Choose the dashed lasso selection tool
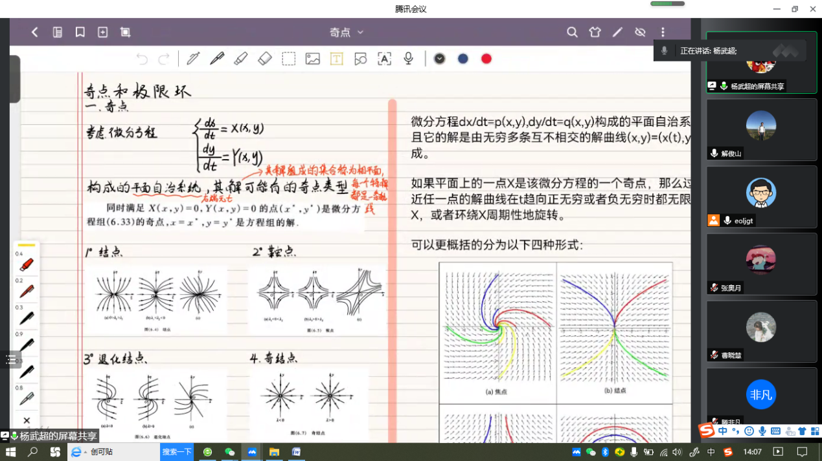Viewport: 822px width, 461px height. tap(289, 59)
